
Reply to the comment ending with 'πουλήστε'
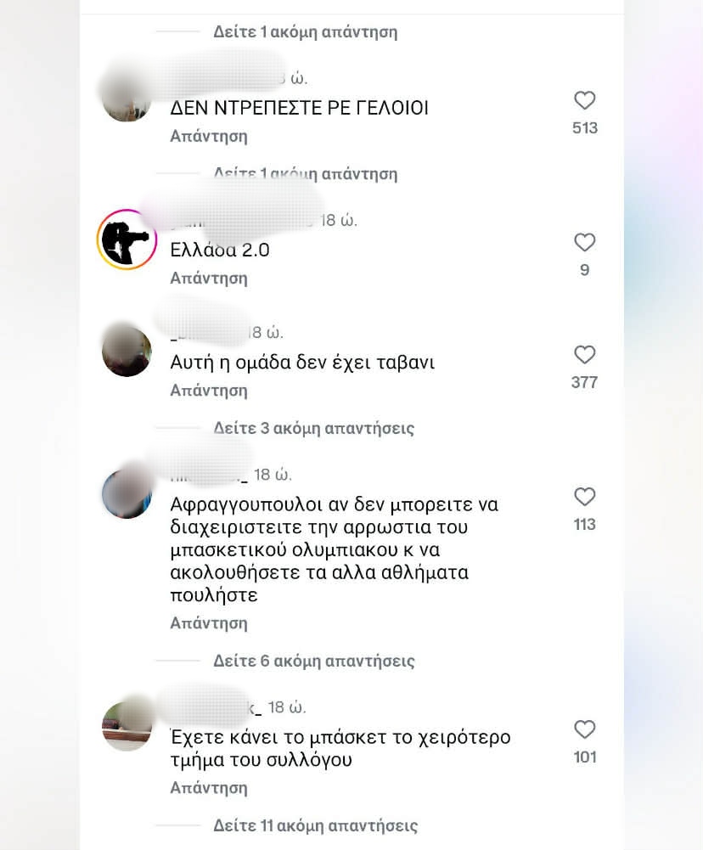click(x=209, y=623)
